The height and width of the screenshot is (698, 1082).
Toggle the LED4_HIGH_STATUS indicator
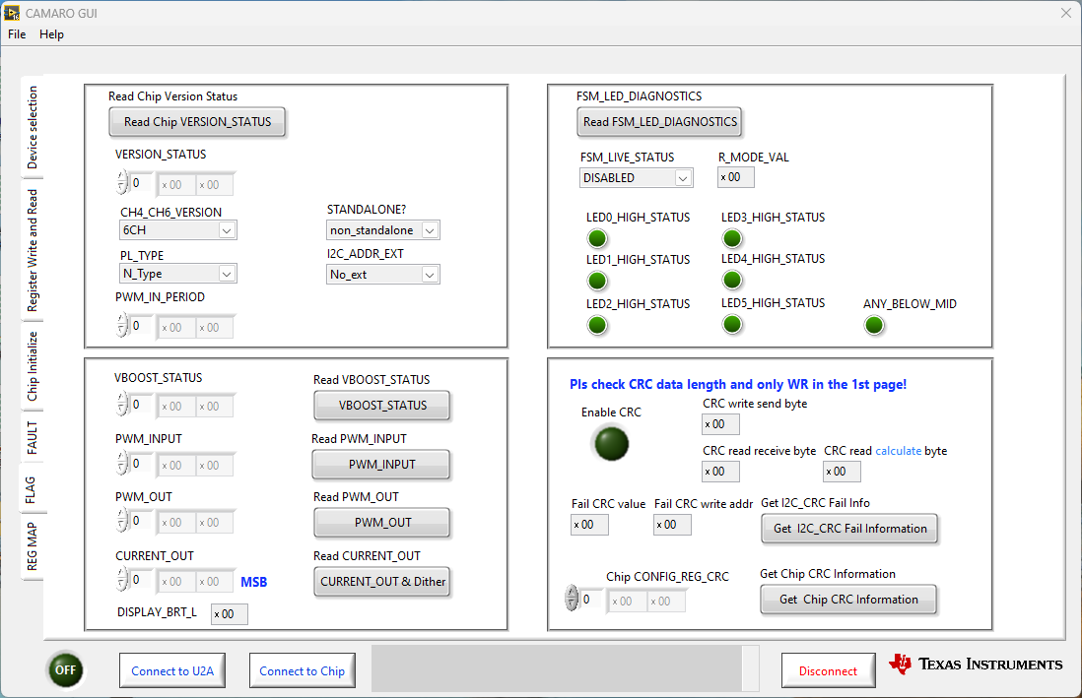pos(732,280)
